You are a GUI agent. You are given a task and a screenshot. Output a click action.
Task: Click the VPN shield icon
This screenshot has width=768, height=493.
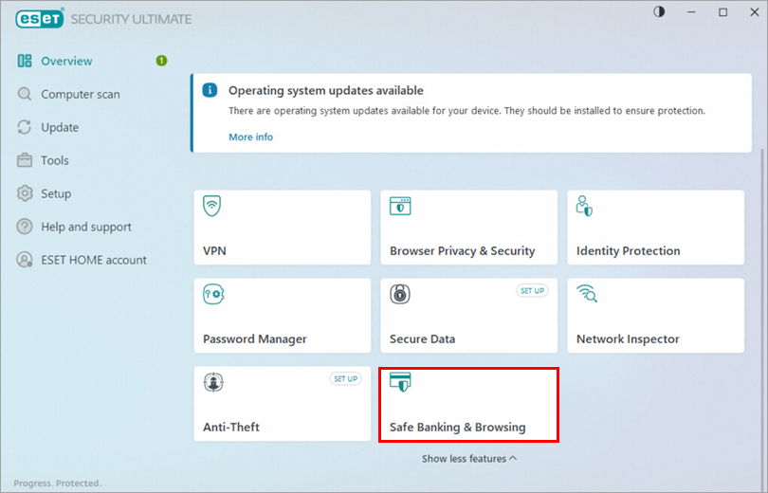pos(212,207)
